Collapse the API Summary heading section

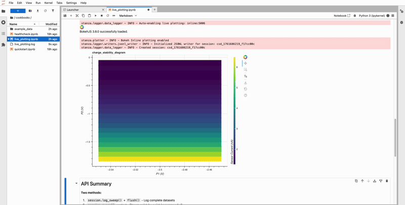point(76,184)
